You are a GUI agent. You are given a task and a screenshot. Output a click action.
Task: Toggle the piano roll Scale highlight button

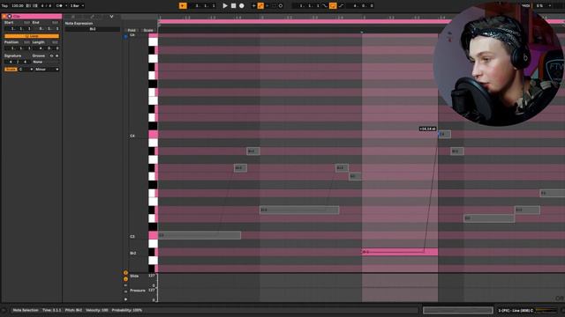pyautogui.click(x=148, y=30)
